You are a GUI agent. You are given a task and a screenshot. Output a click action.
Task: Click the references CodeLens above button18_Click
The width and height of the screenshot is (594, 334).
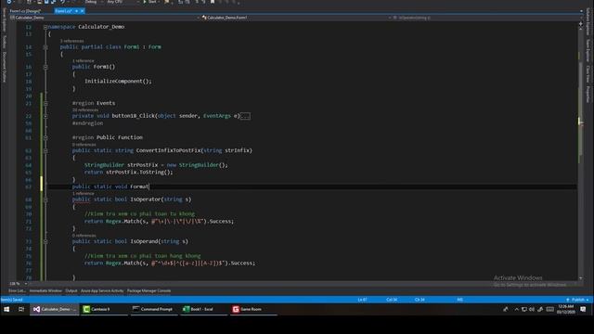(x=85, y=109)
